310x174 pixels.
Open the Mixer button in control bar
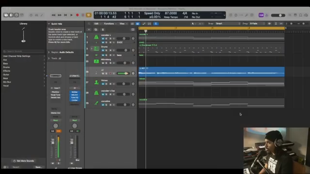pos(36,15)
